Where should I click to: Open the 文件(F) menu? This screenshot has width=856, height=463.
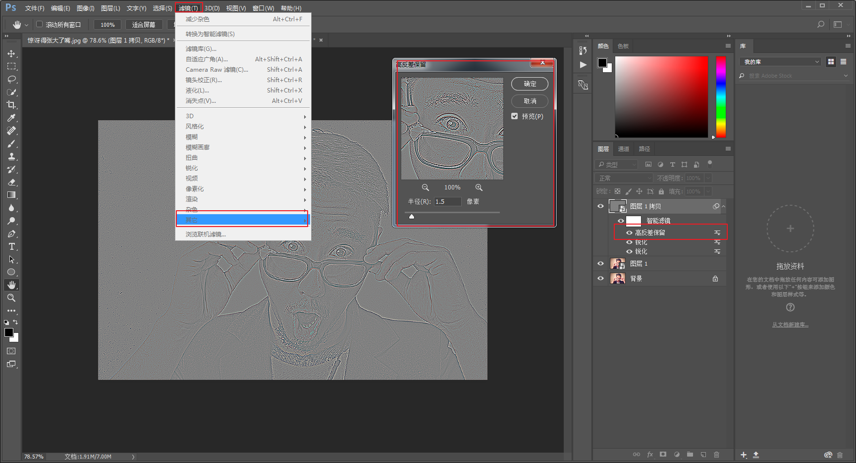click(35, 8)
